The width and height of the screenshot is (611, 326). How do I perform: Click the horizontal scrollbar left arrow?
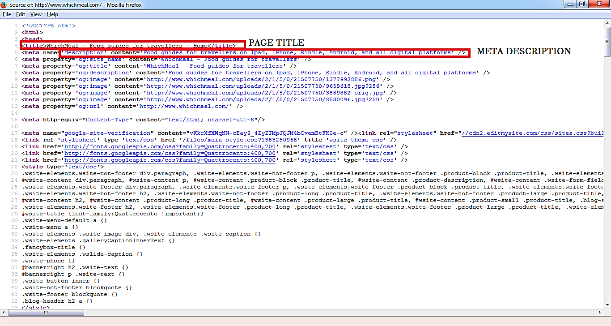[x=4, y=313]
